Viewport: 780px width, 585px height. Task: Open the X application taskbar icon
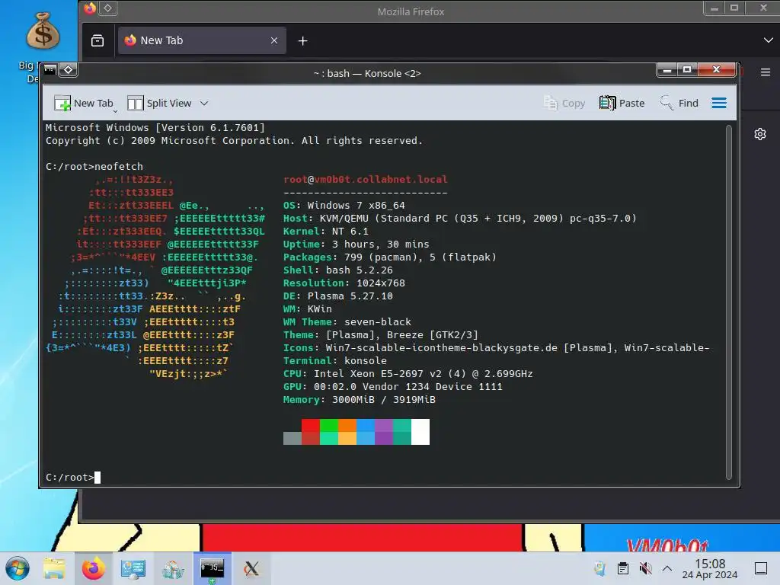point(251,568)
